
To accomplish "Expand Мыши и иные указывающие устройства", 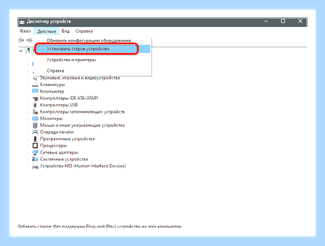I will pos(28,125).
